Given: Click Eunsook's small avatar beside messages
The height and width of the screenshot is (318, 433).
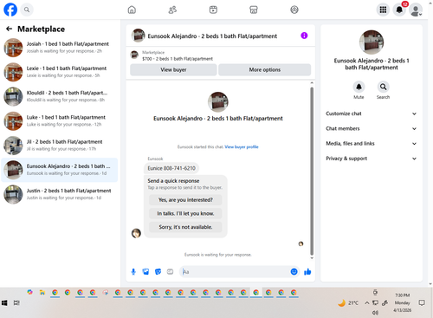Looking at the screenshot, I should [136, 233].
